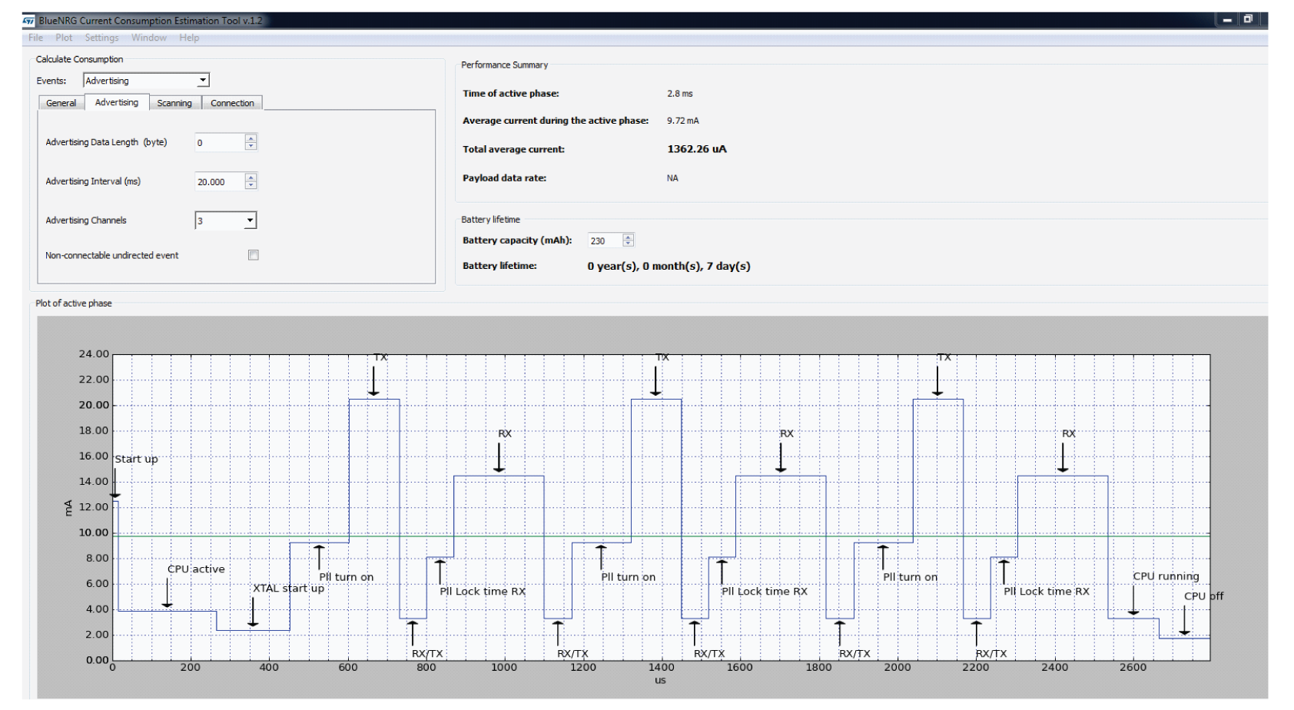Raise Battery capacity with up arrow
Viewport: 1294px width, 710px height.
(629, 237)
